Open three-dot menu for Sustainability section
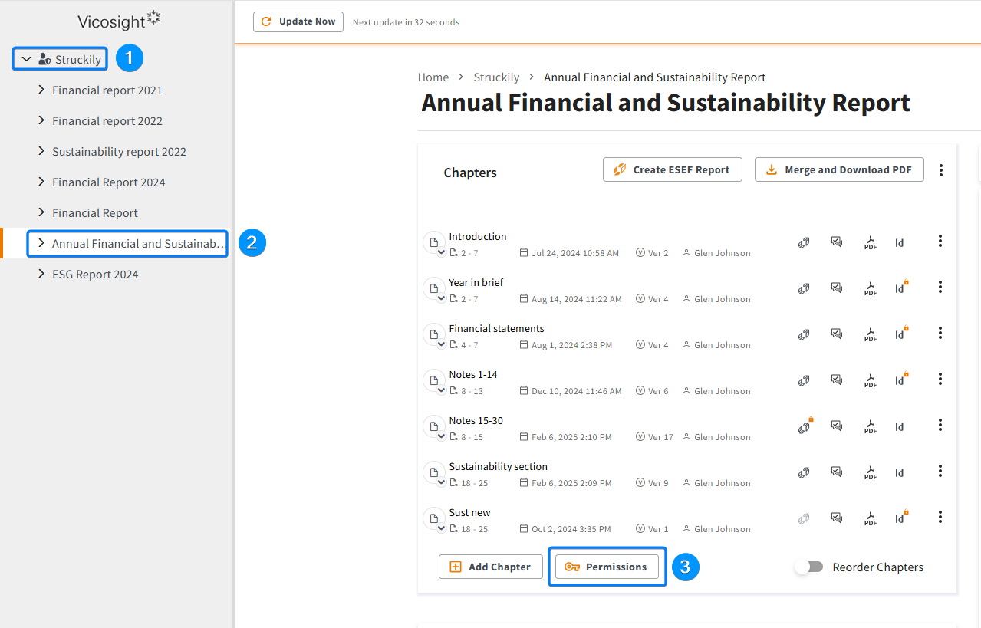This screenshot has height=628, width=981. coord(940,471)
